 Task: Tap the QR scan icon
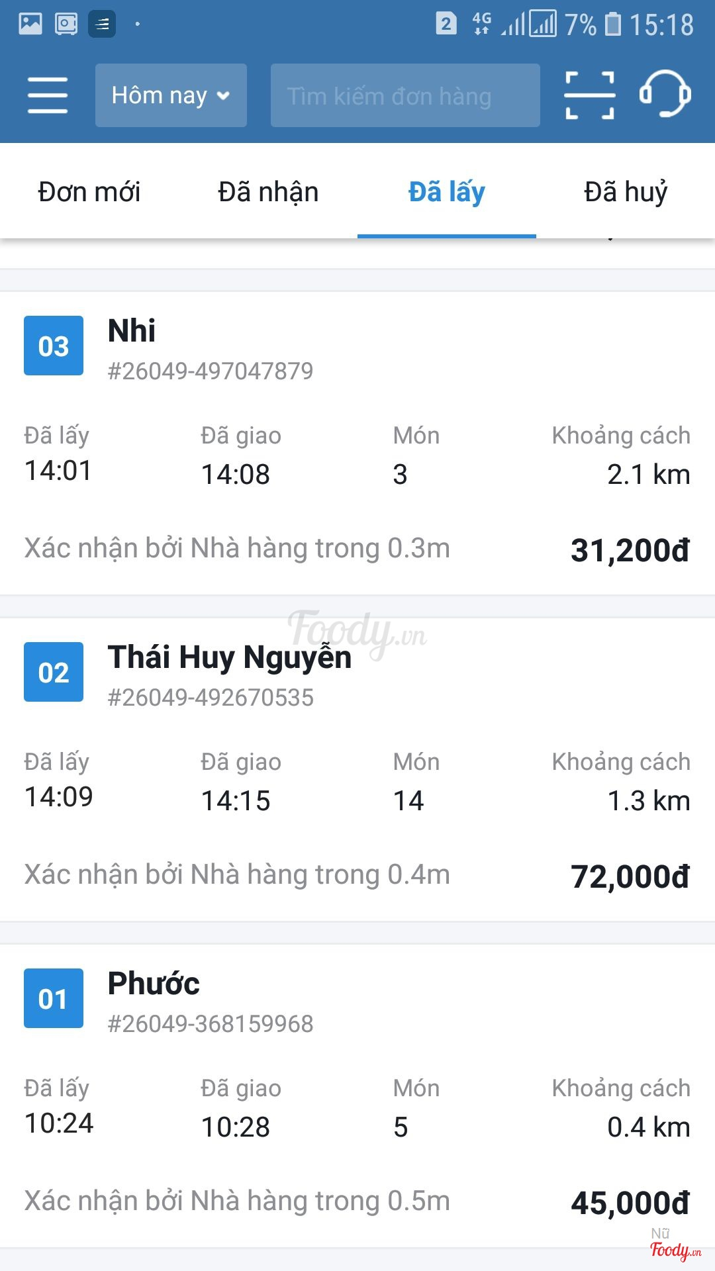tap(589, 95)
